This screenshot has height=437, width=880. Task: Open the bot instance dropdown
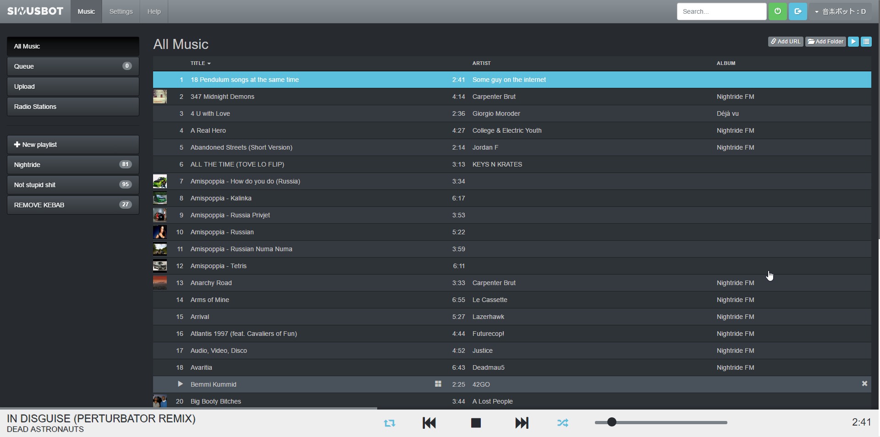click(x=841, y=11)
